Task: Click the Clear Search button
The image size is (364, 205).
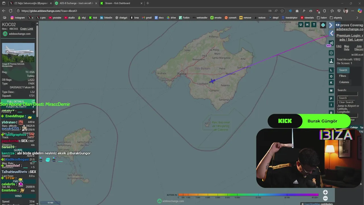Action: pos(346,102)
